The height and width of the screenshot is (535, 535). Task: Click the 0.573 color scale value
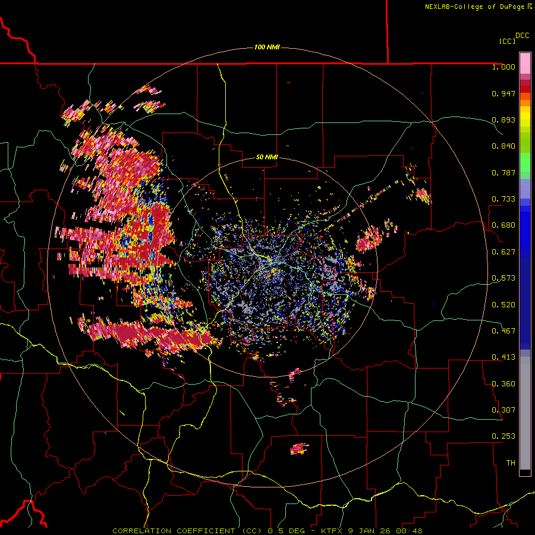[503, 278]
